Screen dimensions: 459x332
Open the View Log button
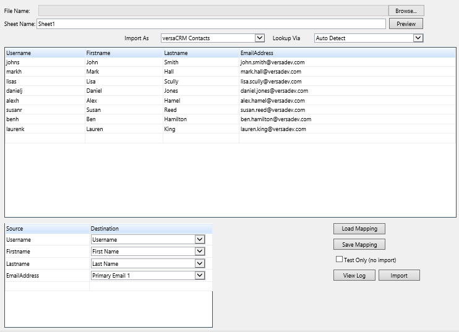point(354,275)
